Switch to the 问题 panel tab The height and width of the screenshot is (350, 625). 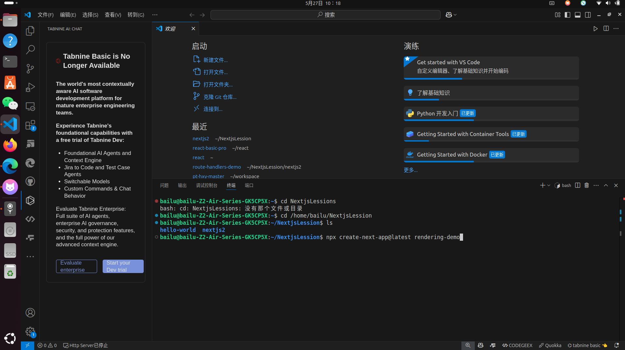(x=164, y=185)
